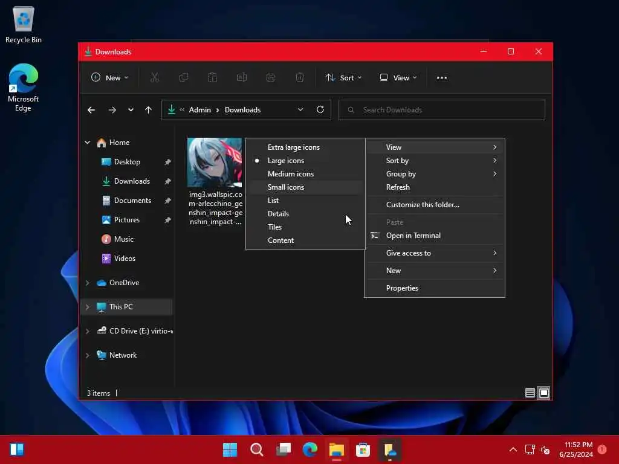Expand address bar history dropdown
The width and height of the screenshot is (619, 464).
tap(300, 110)
